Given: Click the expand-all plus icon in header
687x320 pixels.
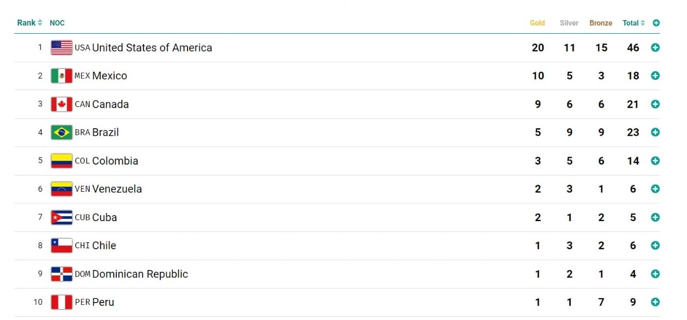Looking at the screenshot, I should (656, 23).
